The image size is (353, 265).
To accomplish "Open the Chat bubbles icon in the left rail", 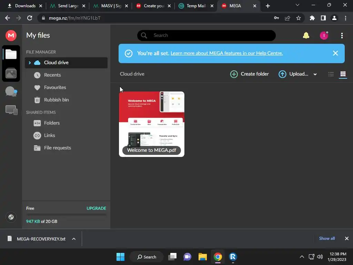I will pos(11,92).
